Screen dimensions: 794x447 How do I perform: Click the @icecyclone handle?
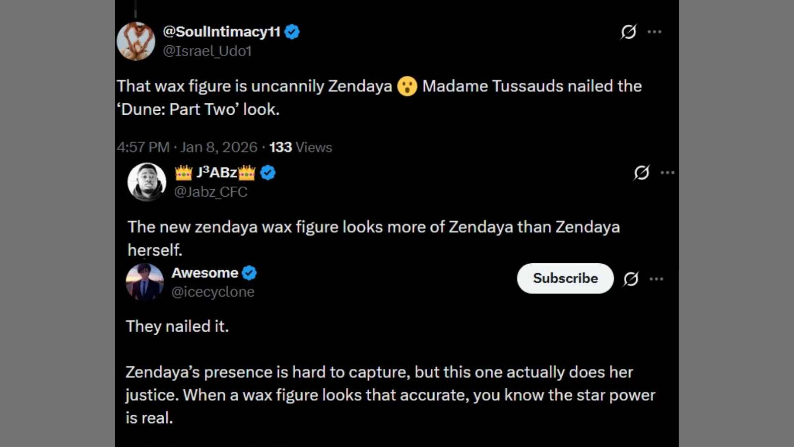pyautogui.click(x=213, y=292)
